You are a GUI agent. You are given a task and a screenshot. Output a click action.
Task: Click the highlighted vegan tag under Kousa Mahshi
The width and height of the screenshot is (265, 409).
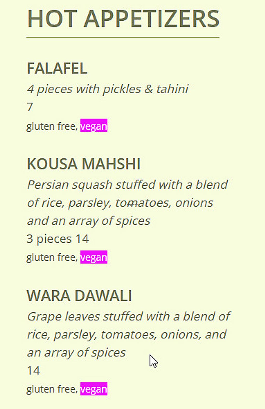(x=94, y=257)
